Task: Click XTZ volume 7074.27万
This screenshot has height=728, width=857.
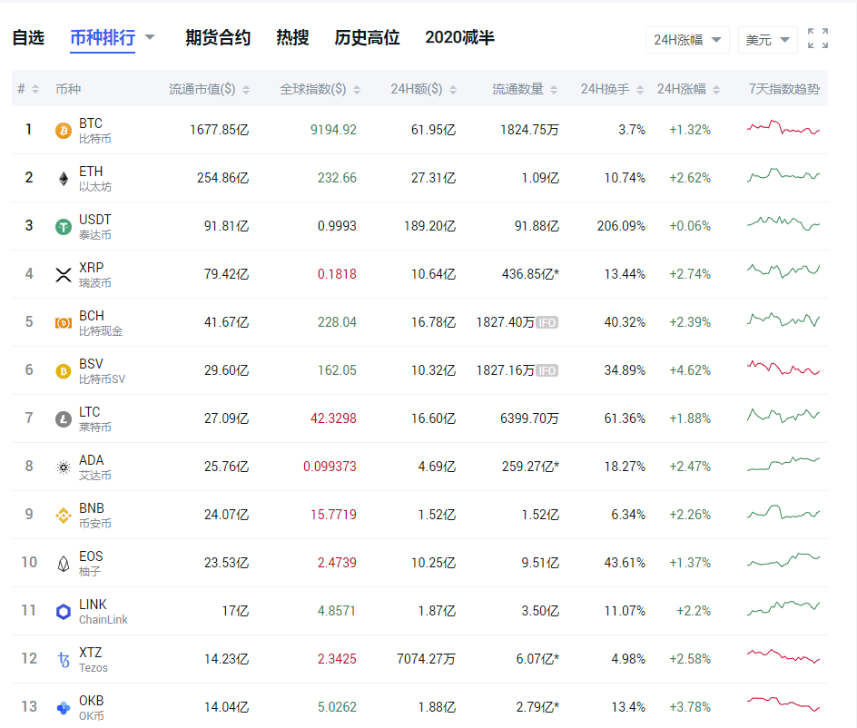Action: click(426, 659)
